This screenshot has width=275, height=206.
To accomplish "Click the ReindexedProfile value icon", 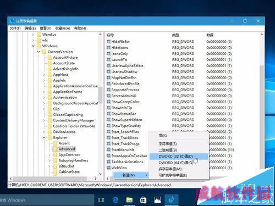I will (109, 83).
